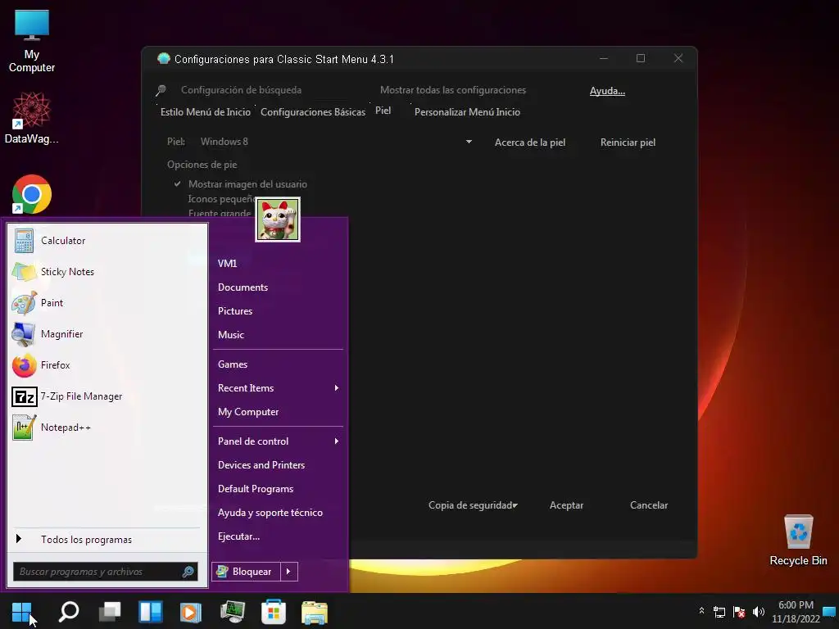Click the security flag tray icon
Screen dimensions: 839x629
pyautogui.click(x=739, y=612)
